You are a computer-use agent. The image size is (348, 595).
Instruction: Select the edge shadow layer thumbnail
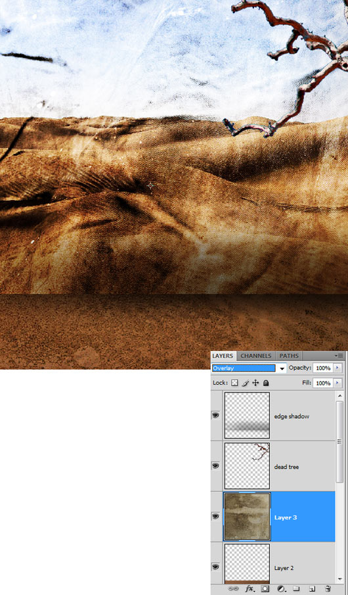point(247,416)
